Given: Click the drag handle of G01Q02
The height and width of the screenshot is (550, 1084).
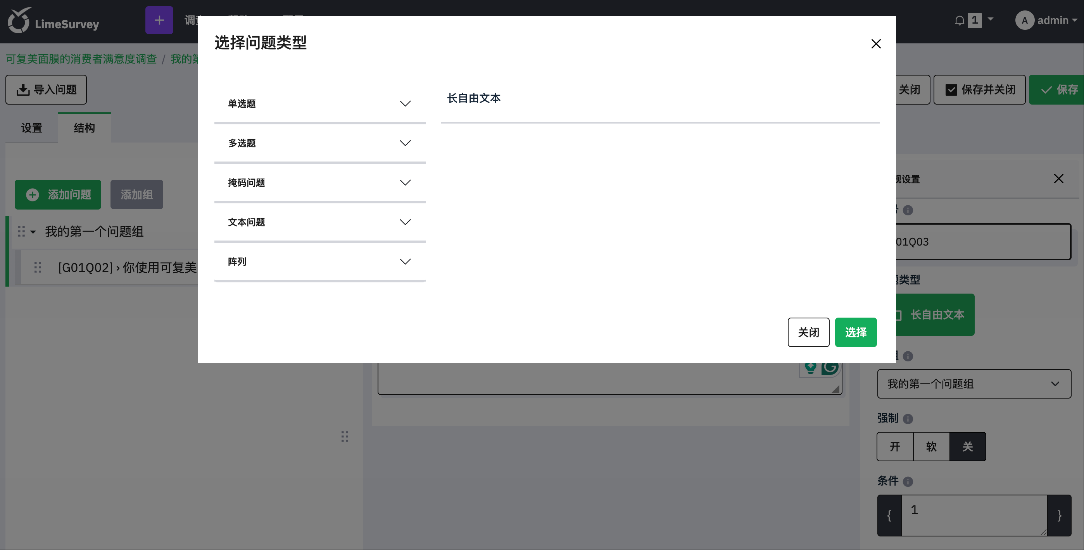Looking at the screenshot, I should (x=38, y=267).
